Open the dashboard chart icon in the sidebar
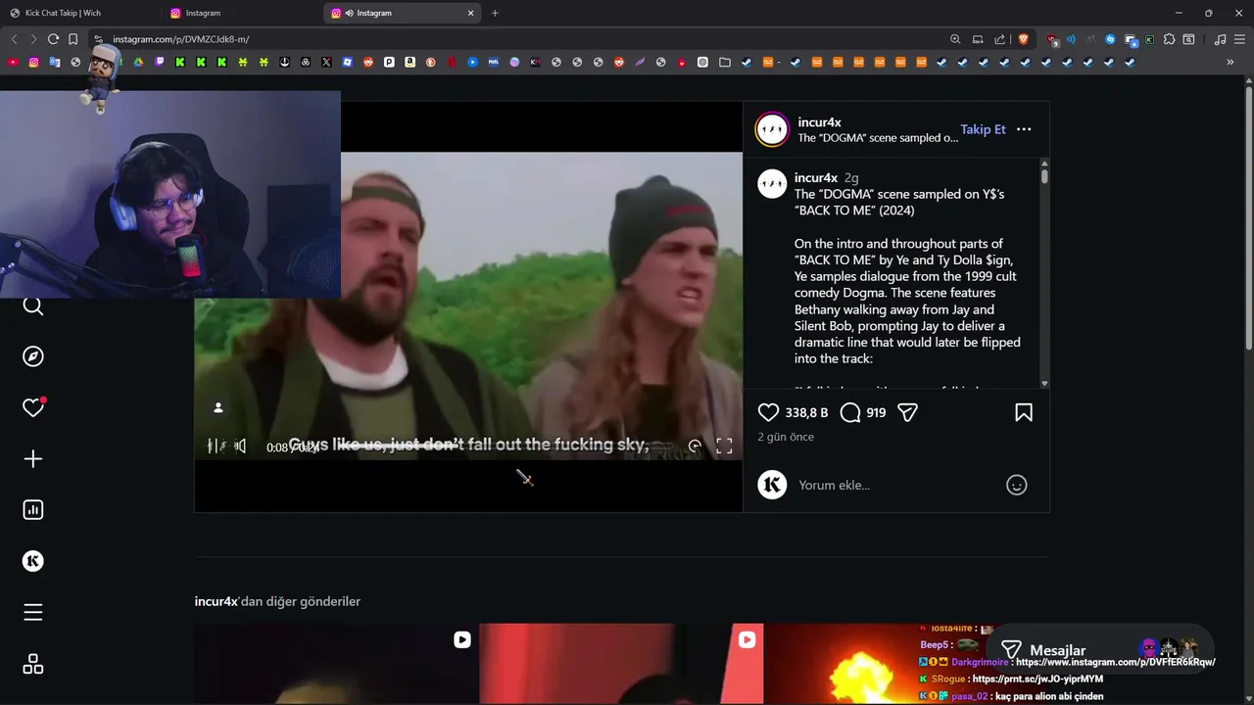 click(33, 509)
